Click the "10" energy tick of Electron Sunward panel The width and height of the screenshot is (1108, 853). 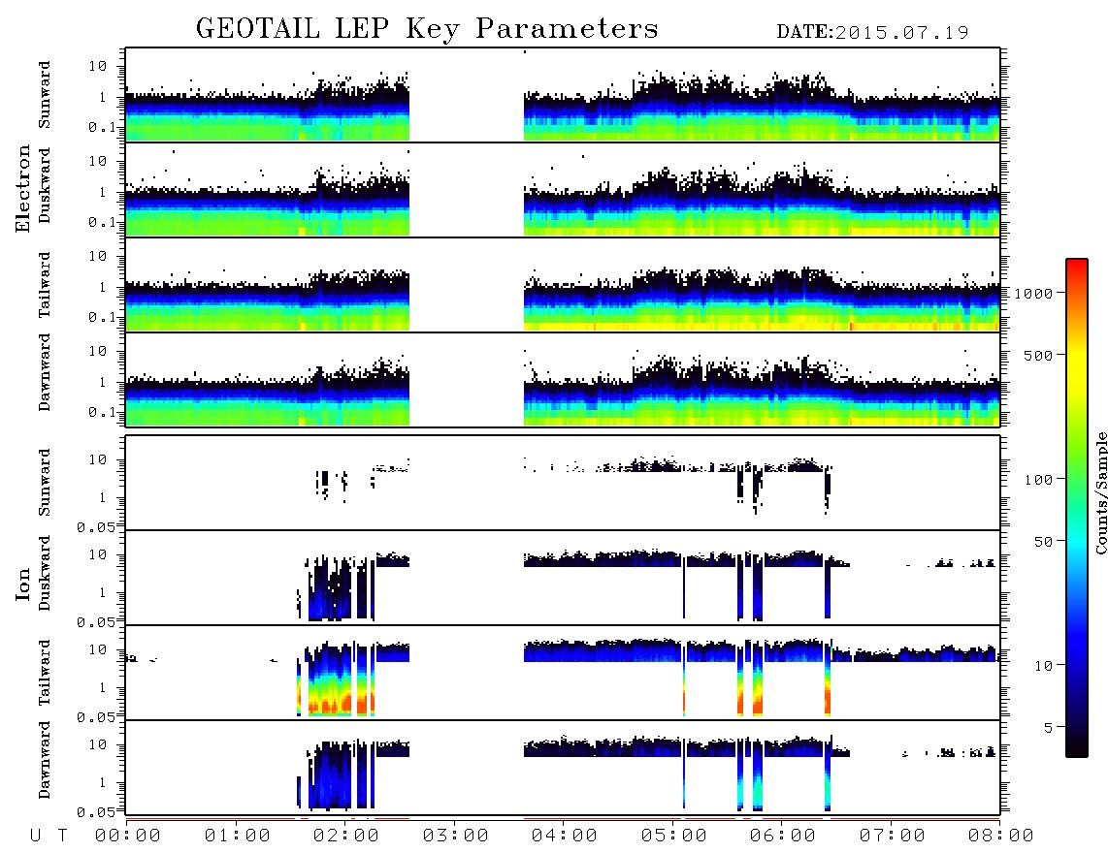click(x=98, y=66)
